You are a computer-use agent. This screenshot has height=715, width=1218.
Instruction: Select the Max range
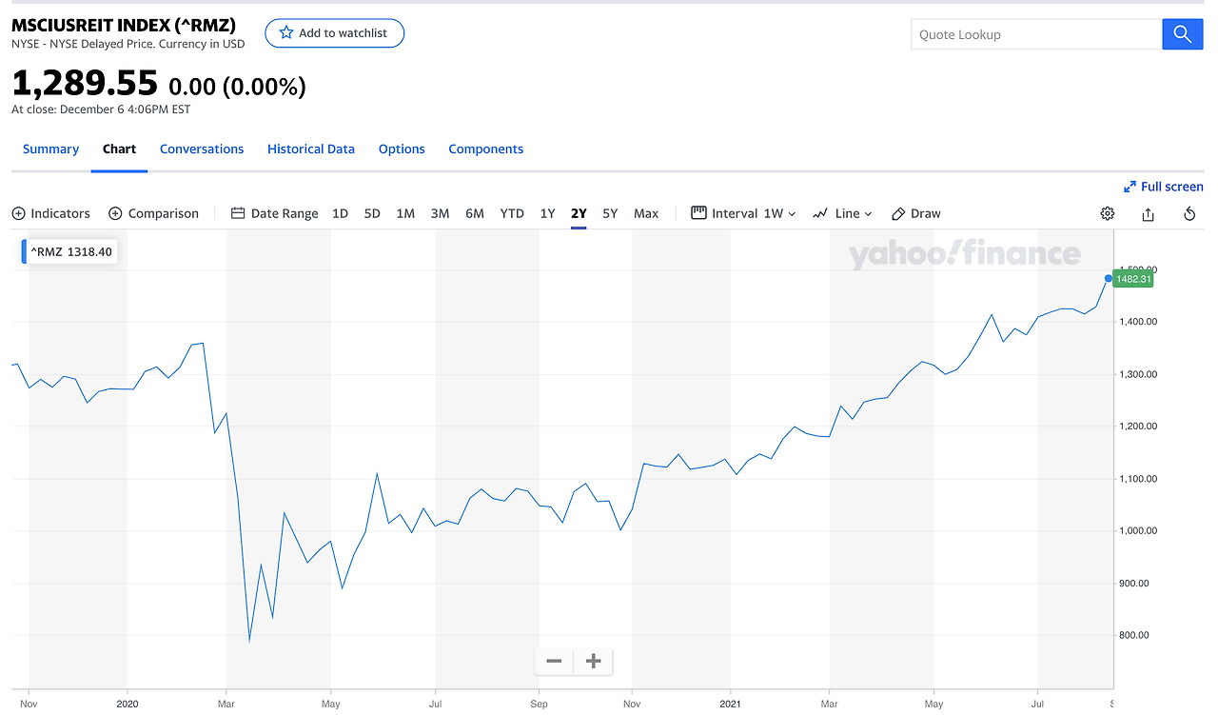coord(646,213)
